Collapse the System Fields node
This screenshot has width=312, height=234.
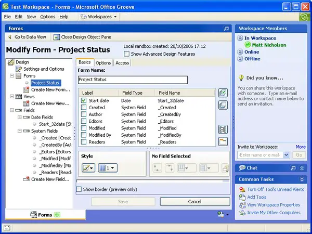coord(20,131)
